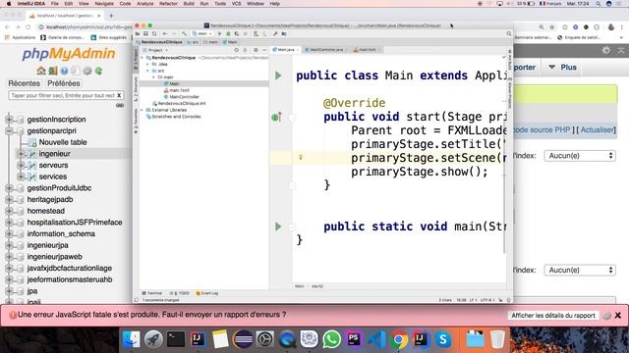The image size is (629, 353).
Task: Click the yellow lightbulb intention icon
Action: [x=301, y=158]
